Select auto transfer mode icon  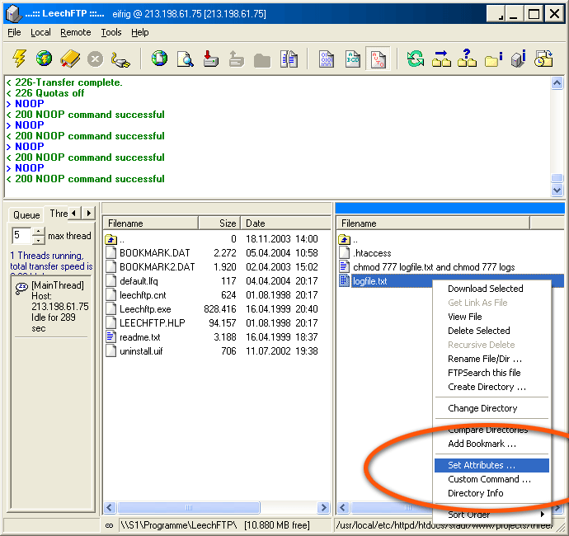(378, 59)
